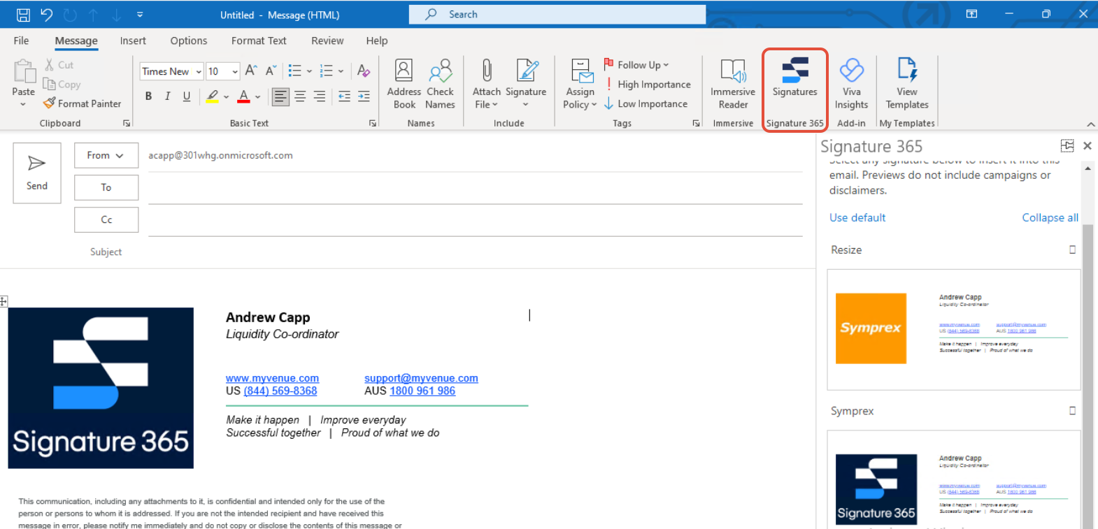This screenshot has width=1098, height=529.
Task: Increase font size with Grow Font
Action: [x=251, y=71]
